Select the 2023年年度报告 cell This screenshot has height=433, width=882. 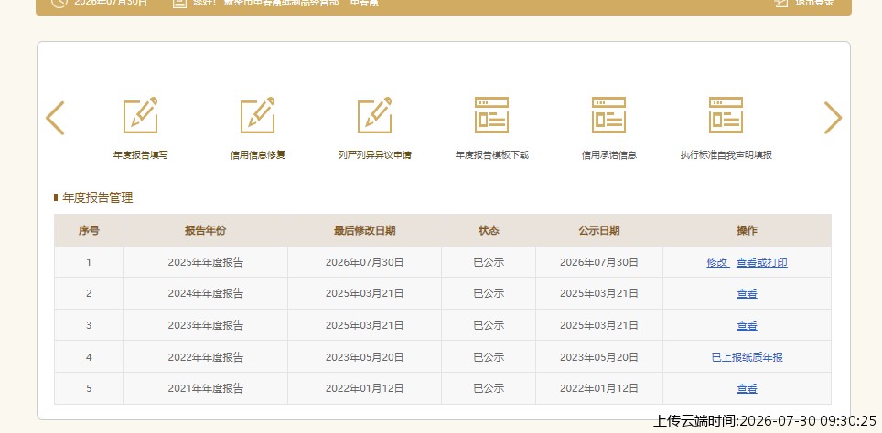tap(205, 325)
